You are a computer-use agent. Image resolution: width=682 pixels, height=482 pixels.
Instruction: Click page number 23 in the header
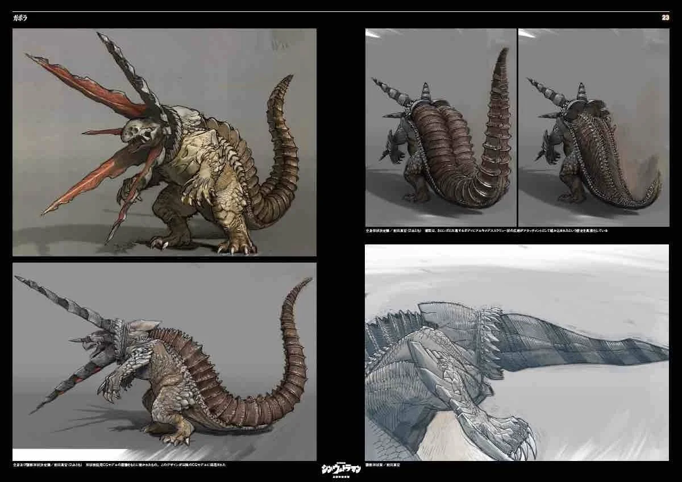click(665, 18)
